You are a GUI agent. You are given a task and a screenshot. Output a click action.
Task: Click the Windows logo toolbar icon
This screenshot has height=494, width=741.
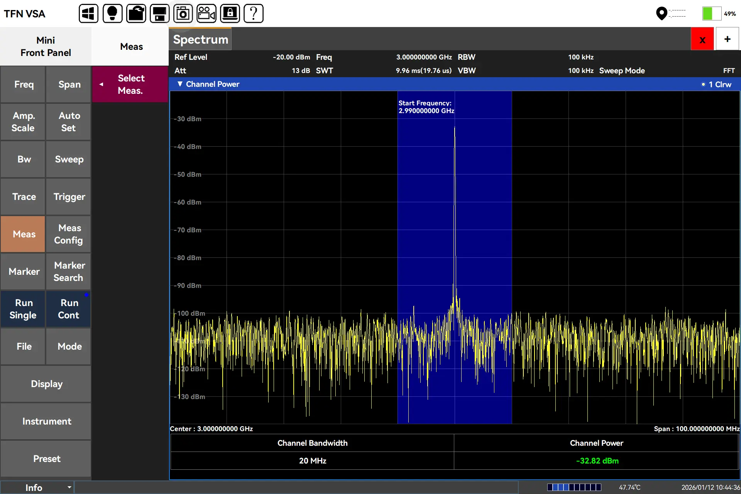[x=88, y=14]
